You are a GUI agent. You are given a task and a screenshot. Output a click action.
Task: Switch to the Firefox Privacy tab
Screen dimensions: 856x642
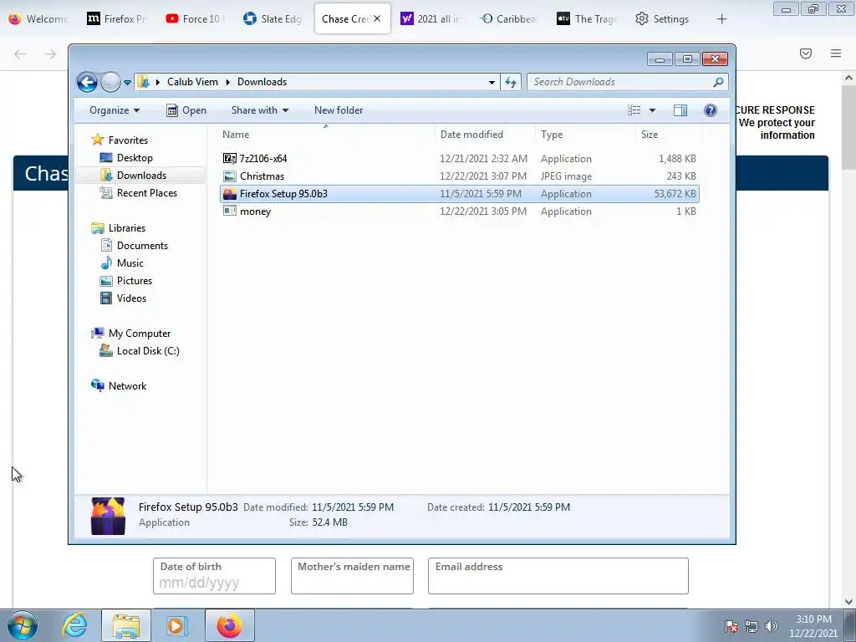click(118, 19)
